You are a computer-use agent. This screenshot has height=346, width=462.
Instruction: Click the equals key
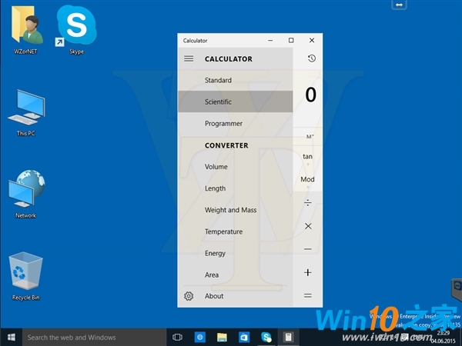click(x=308, y=295)
